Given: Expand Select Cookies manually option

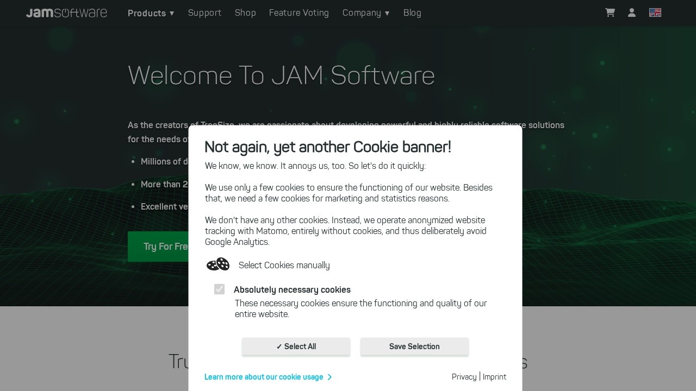Looking at the screenshot, I should (x=284, y=265).
